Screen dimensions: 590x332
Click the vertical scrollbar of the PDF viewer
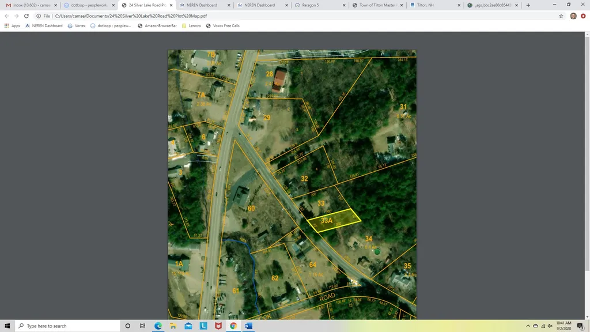(x=587, y=153)
